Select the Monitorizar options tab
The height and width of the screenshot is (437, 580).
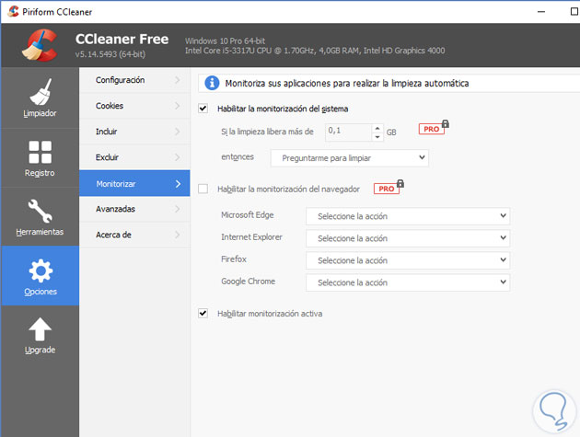[x=134, y=183]
